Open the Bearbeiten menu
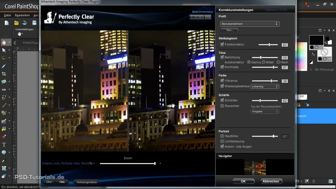This screenshot has width=336, height=189. (22, 15)
